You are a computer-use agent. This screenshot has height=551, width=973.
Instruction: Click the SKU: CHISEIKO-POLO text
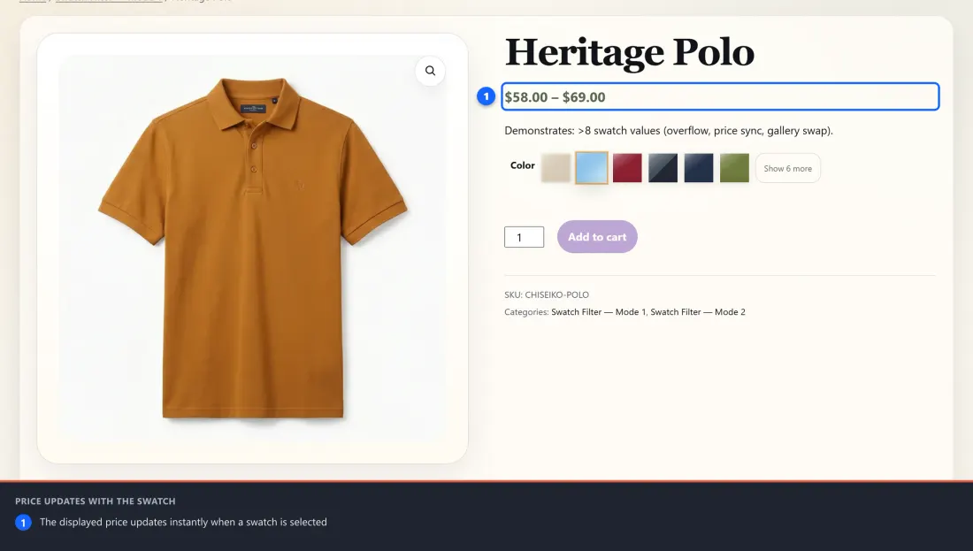pos(547,295)
